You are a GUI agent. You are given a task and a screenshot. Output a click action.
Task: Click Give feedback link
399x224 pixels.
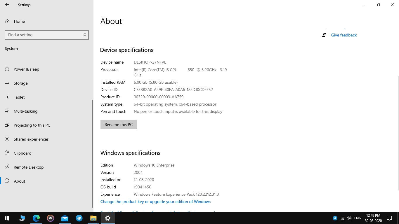pyautogui.click(x=344, y=35)
